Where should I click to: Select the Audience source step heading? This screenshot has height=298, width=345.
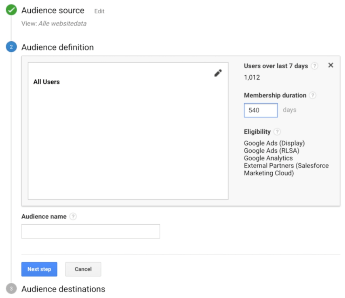[53, 11]
